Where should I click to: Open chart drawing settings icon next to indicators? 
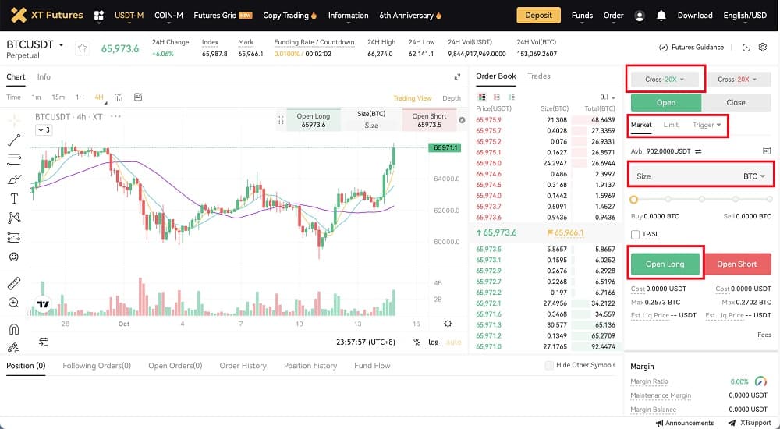(x=138, y=97)
